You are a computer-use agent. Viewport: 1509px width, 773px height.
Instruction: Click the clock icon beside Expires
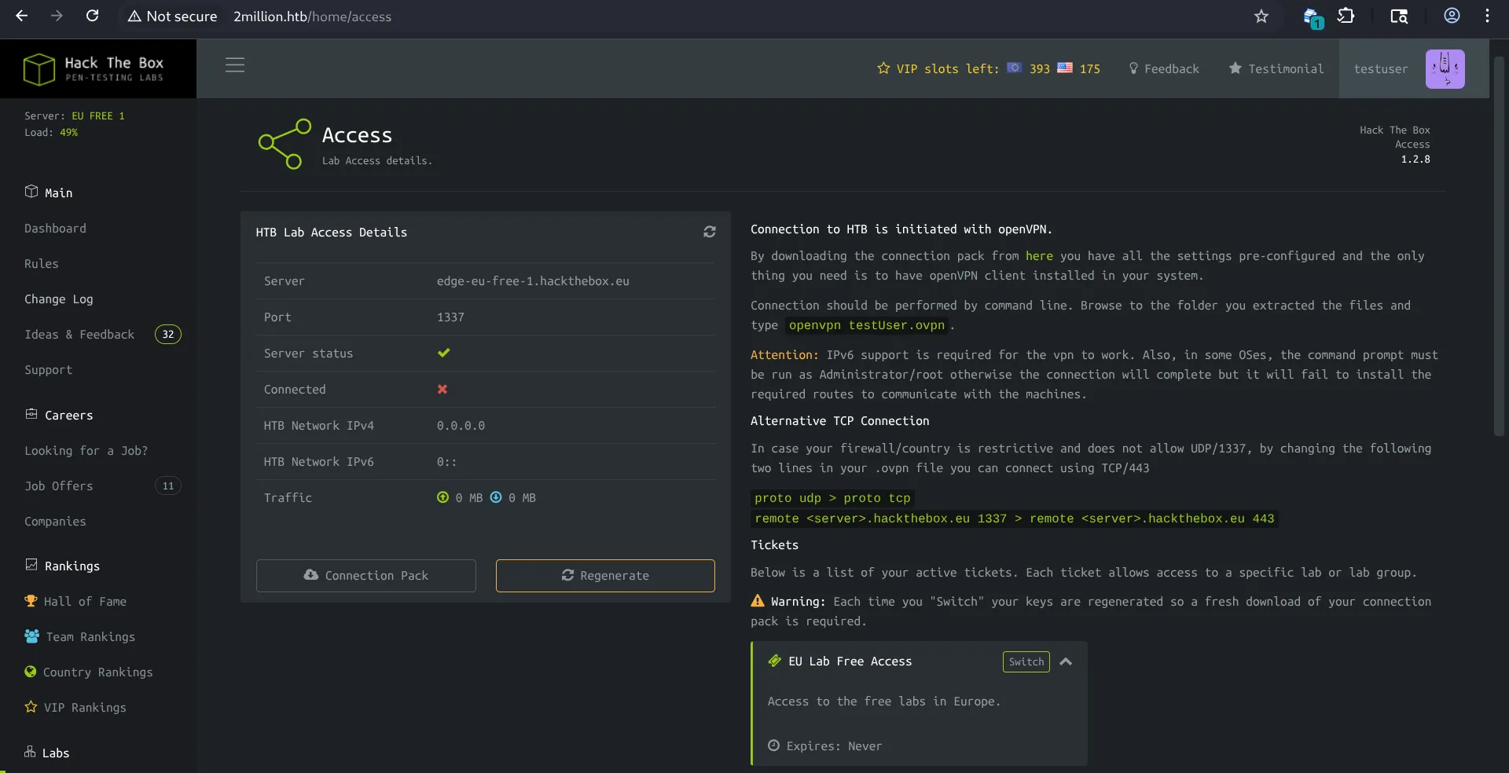click(773, 746)
